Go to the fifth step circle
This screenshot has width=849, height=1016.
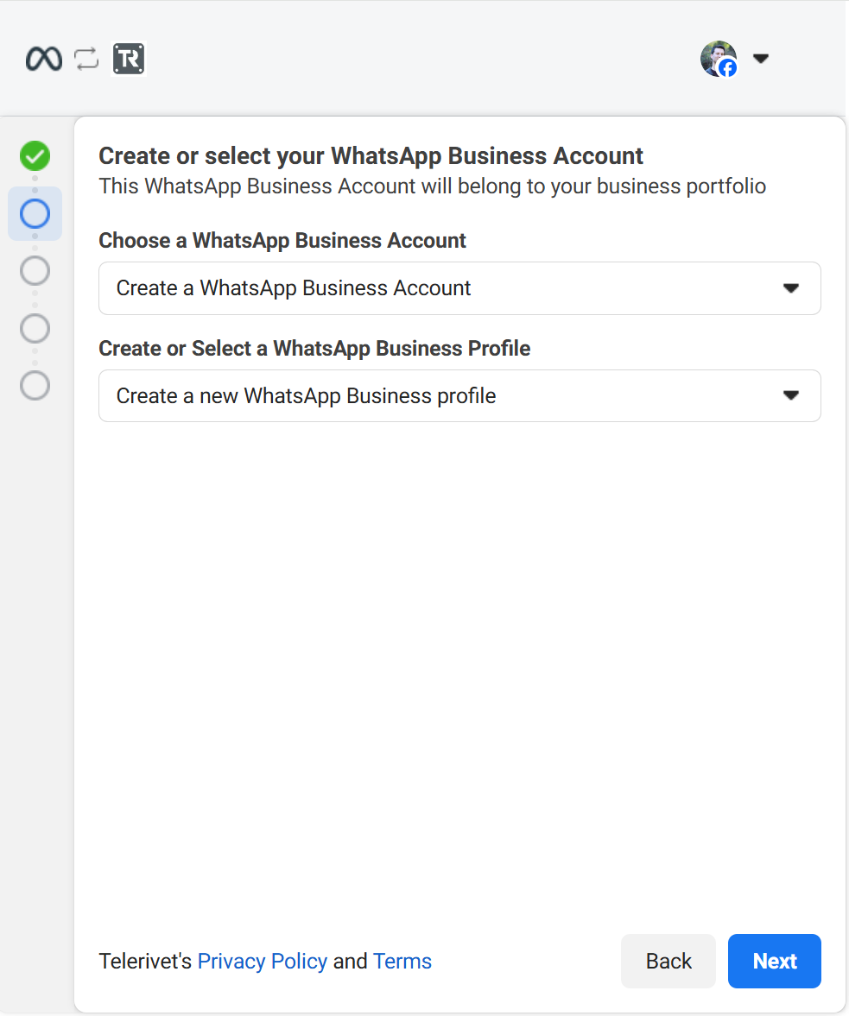(x=35, y=386)
